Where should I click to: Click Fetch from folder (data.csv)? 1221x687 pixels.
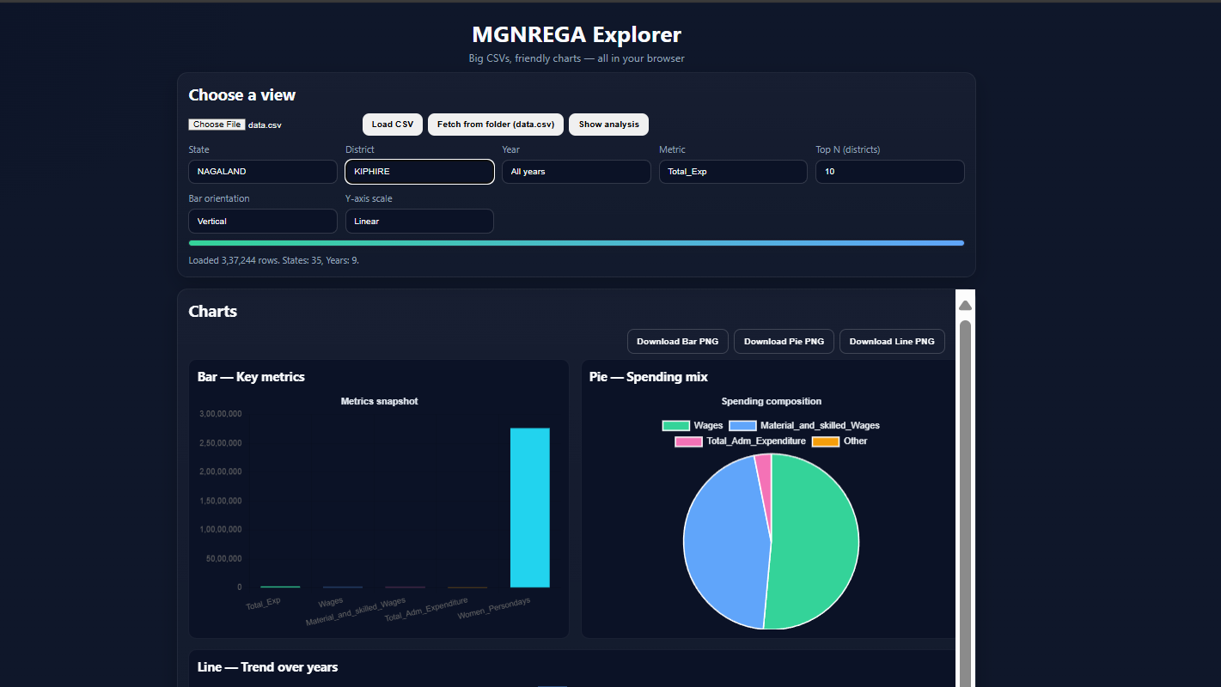click(x=495, y=124)
